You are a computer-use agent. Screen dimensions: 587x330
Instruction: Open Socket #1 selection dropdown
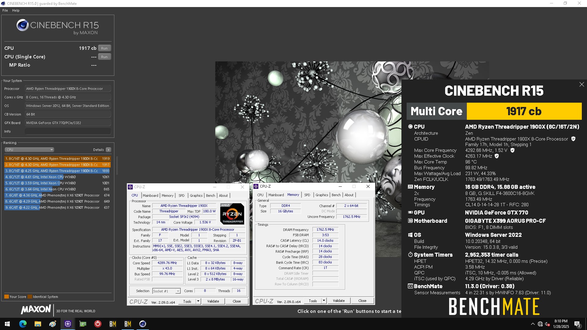pyautogui.click(x=166, y=291)
